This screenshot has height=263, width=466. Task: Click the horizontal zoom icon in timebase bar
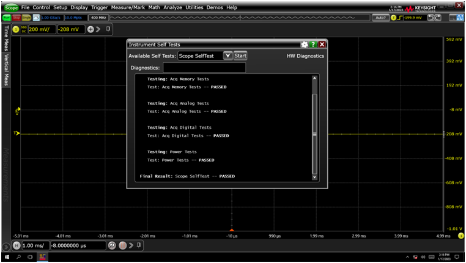pos(112,245)
